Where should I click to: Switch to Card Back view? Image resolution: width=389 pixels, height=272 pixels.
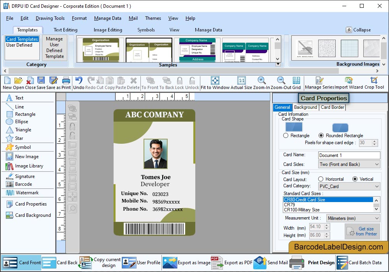tap(61, 263)
